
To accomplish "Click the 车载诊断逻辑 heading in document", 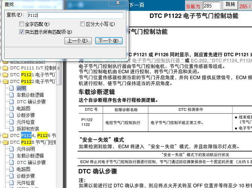I will [x=97, y=92].
